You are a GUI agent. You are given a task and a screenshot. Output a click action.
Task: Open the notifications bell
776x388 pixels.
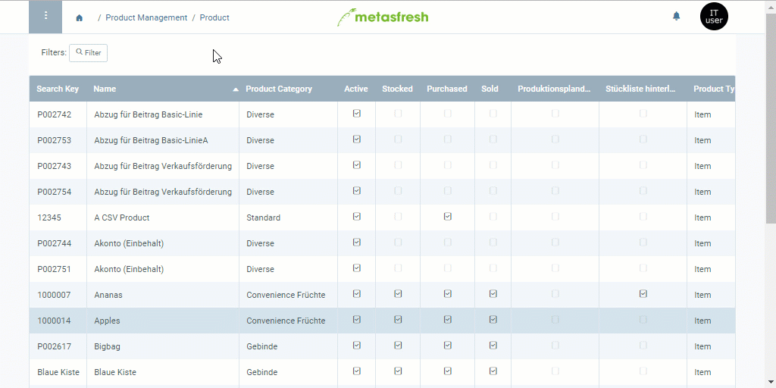(677, 16)
